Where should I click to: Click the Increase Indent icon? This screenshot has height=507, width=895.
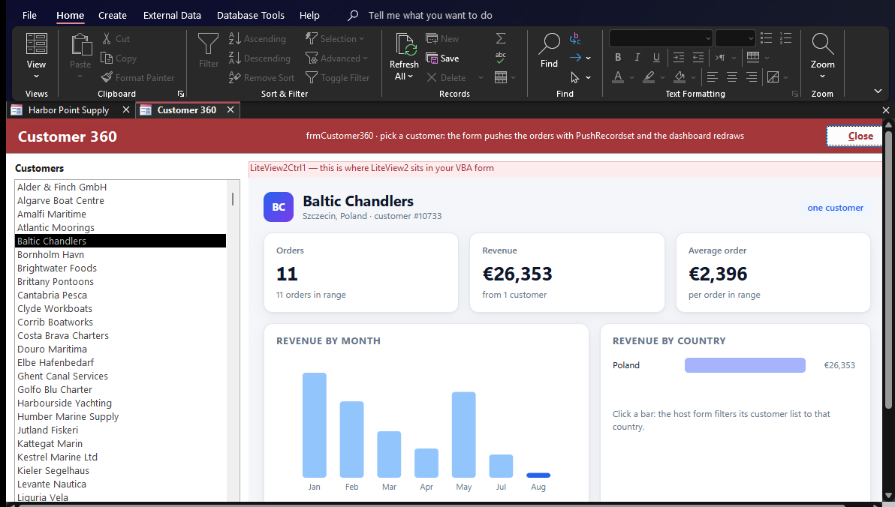click(679, 57)
